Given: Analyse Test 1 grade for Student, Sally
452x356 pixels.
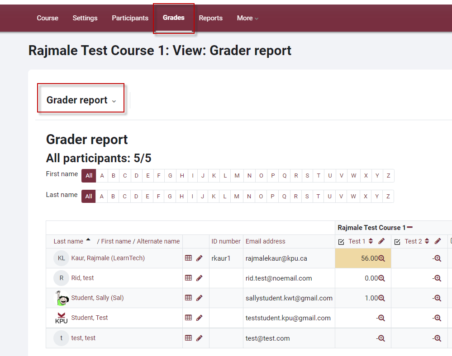Looking at the screenshot, I should pyautogui.click(x=381, y=298).
